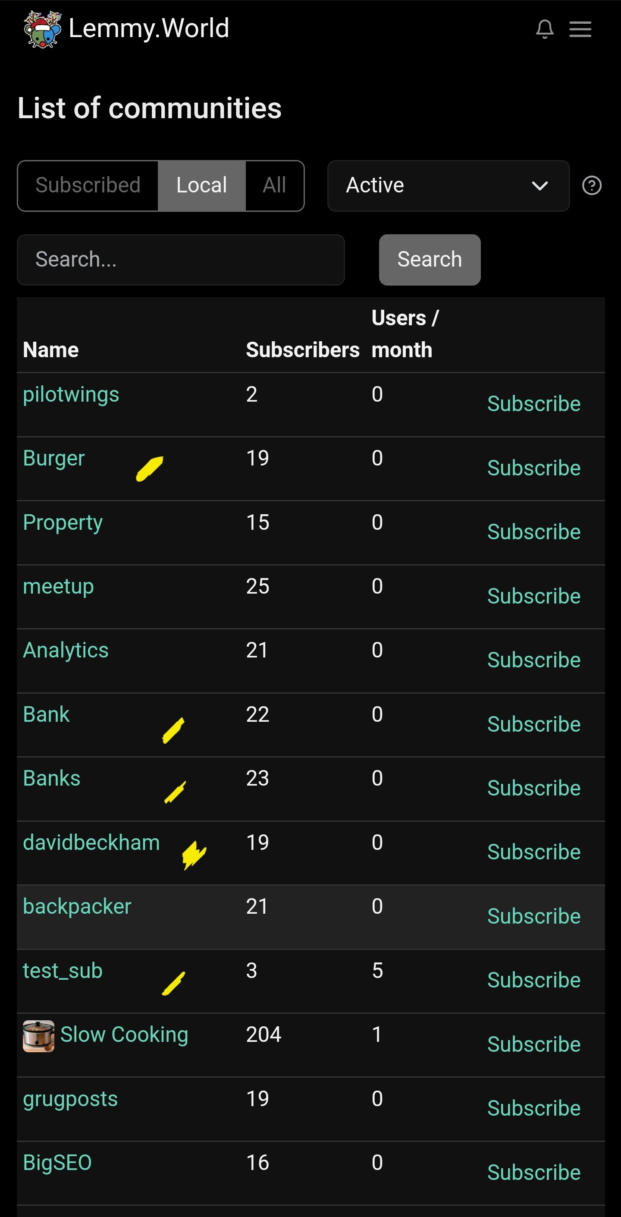Screen dimensions: 621x1217
Task: Expand the Active sort dropdown
Action: click(x=448, y=185)
